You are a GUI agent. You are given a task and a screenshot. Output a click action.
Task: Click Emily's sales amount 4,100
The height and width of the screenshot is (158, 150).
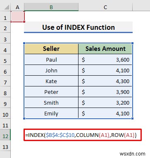coord(105,113)
